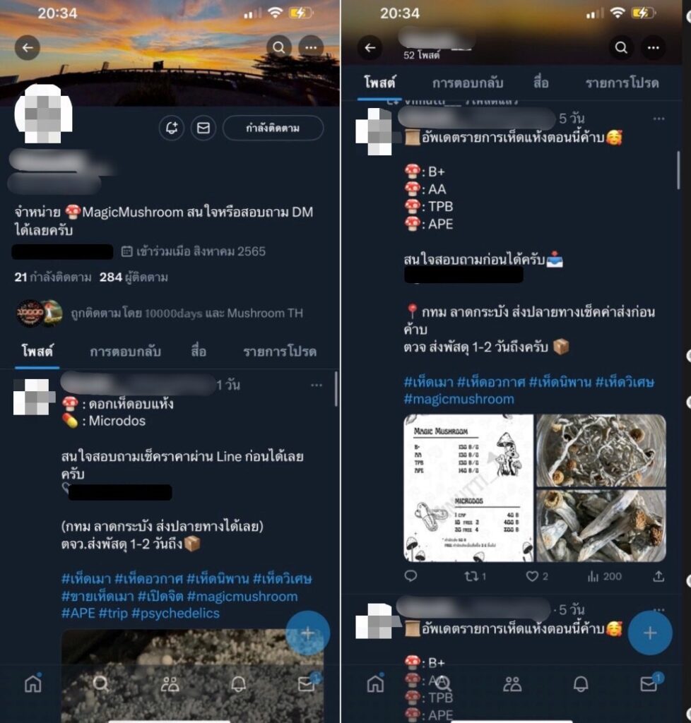Open the three-dot menu on left profile header

tap(311, 47)
